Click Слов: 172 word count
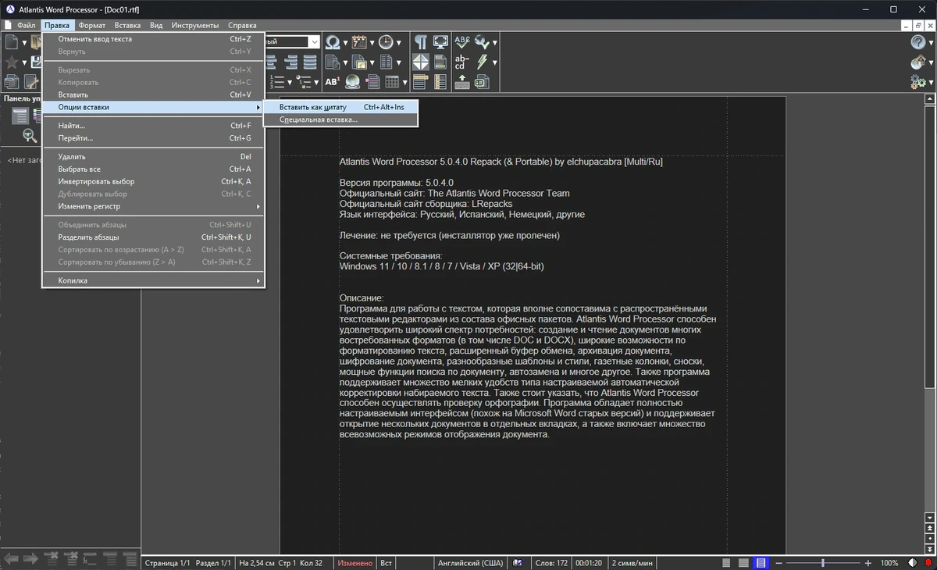The height and width of the screenshot is (570, 937). [x=551, y=563]
